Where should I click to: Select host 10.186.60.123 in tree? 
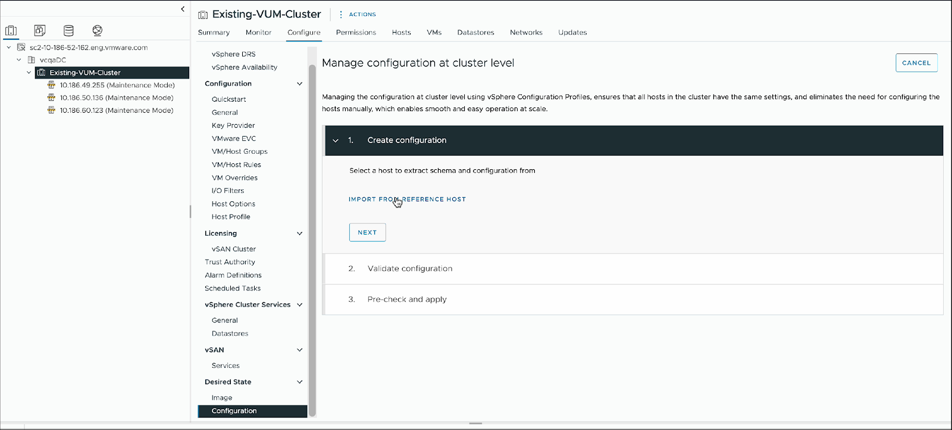(x=117, y=110)
